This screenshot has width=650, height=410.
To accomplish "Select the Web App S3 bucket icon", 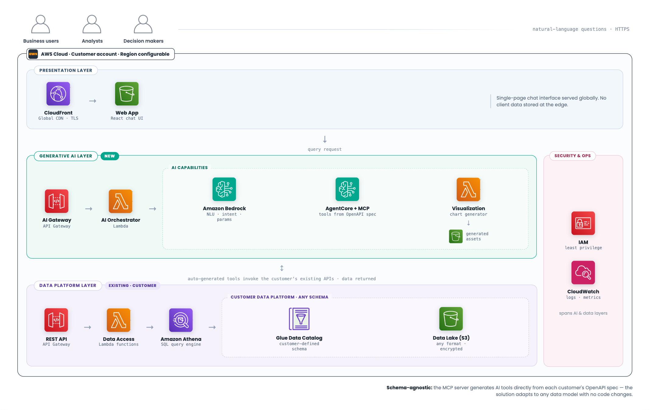I will pos(127,94).
